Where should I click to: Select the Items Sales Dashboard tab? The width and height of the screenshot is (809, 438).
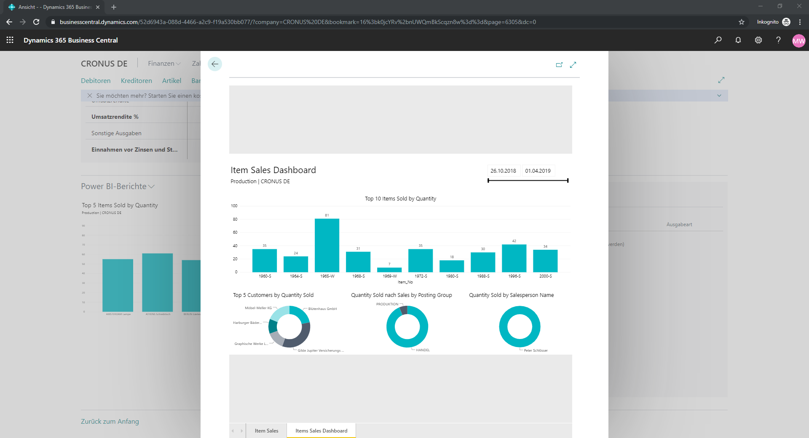[x=321, y=431]
